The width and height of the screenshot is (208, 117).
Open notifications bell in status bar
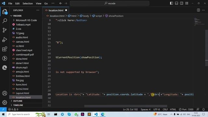pyautogui.click(x=203, y=110)
